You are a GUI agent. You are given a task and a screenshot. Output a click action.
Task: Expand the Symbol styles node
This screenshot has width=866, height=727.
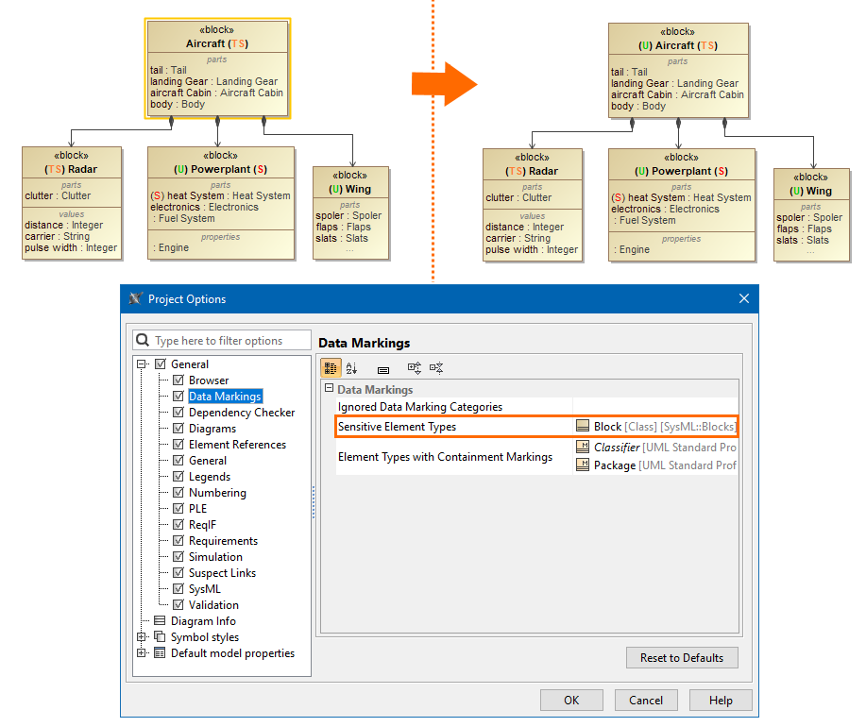pyautogui.click(x=142, y=637)
